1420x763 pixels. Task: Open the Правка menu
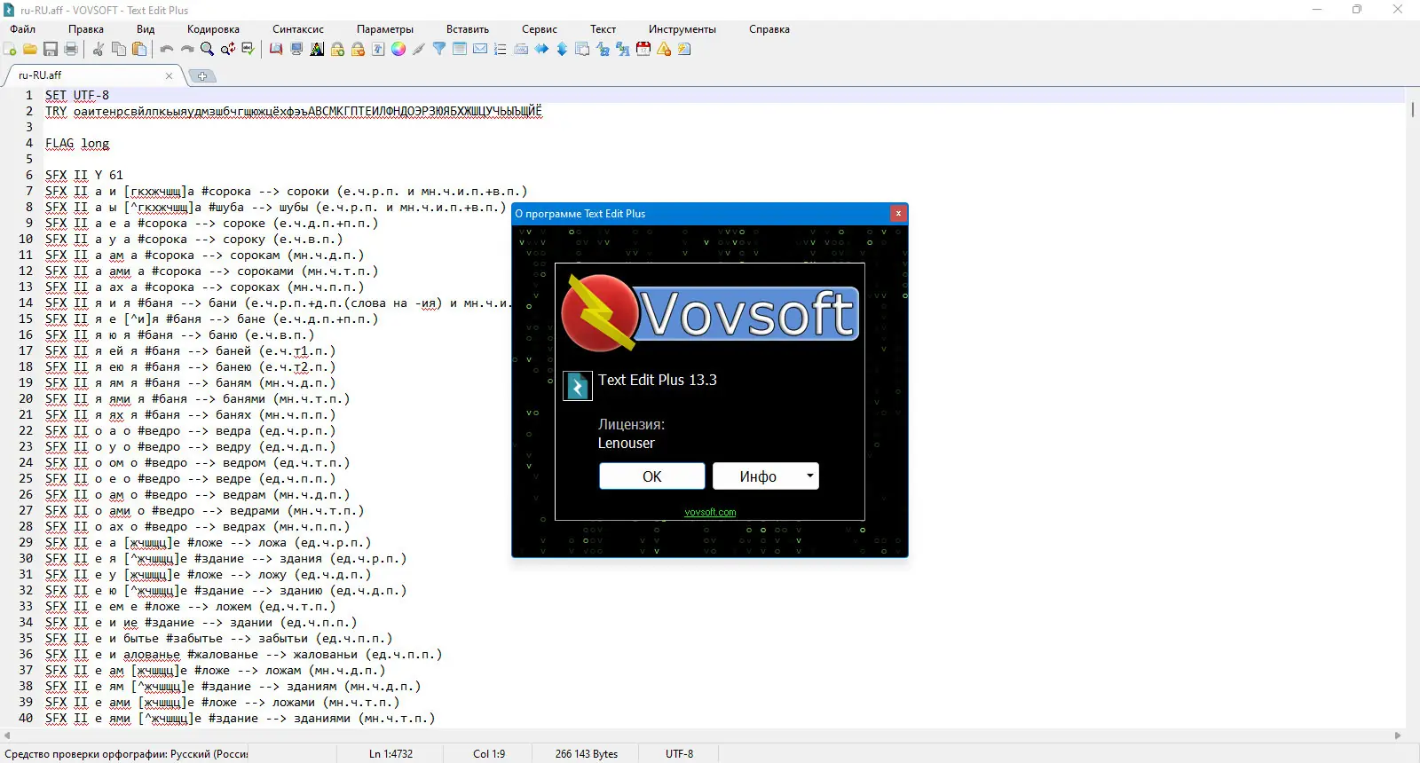[x=86, y=29]
